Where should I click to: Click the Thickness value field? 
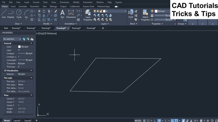coord(26,67)
